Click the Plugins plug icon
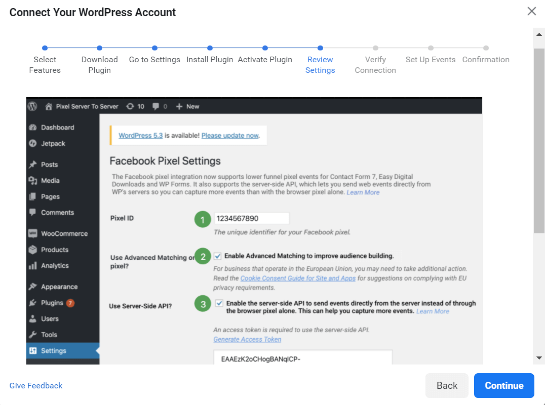Viewport: 545px width, 405px height. [33, 302]
